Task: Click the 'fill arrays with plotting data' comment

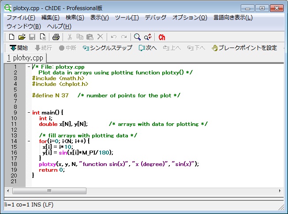Action: point(88,136)
